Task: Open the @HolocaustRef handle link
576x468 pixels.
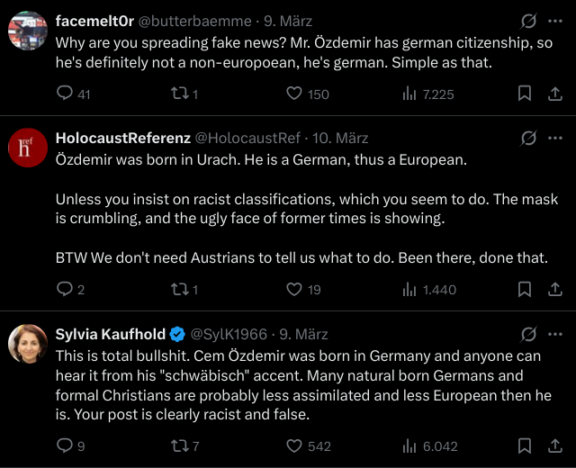Action: tap(247, 139)
